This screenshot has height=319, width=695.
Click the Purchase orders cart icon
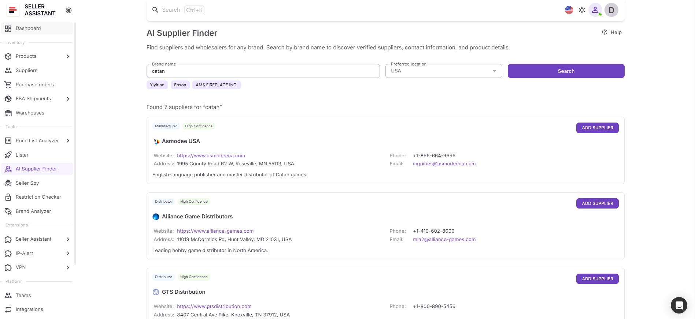coord(8,85)
